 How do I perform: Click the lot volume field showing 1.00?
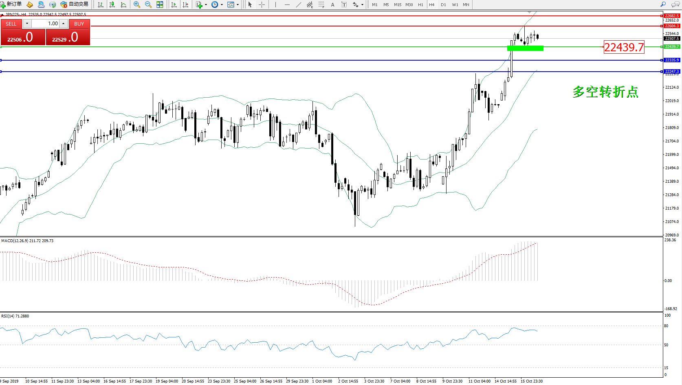[46, 24]
